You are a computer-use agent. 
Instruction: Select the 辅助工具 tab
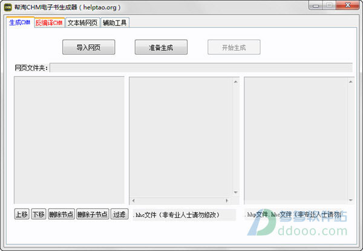tap(115, 23)
